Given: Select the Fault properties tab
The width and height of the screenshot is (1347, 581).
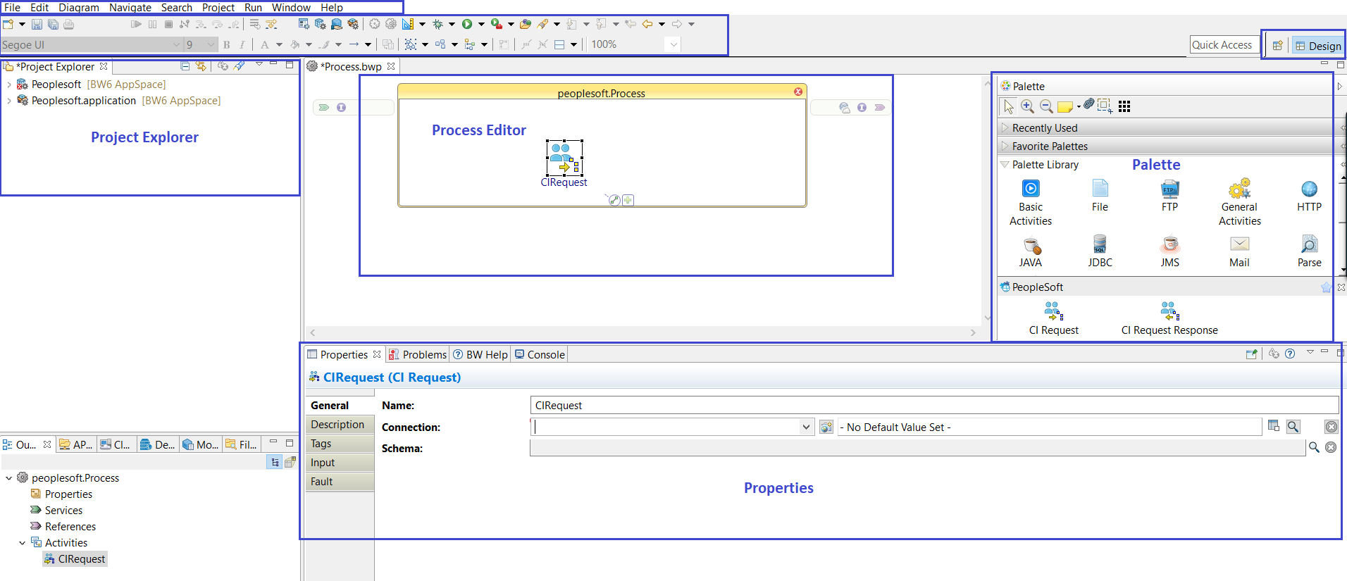Looking at the screenshot, I should click(x=340, y=482).
